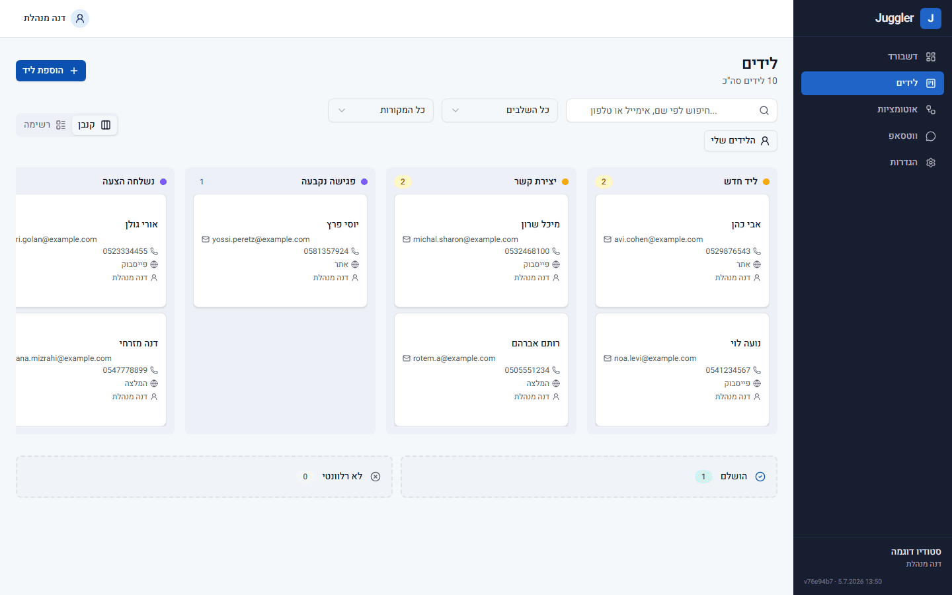Open the אורי גולן lead card
This screenshot has height=595, width=952.
pyautogui.click(x=91, y=251)
